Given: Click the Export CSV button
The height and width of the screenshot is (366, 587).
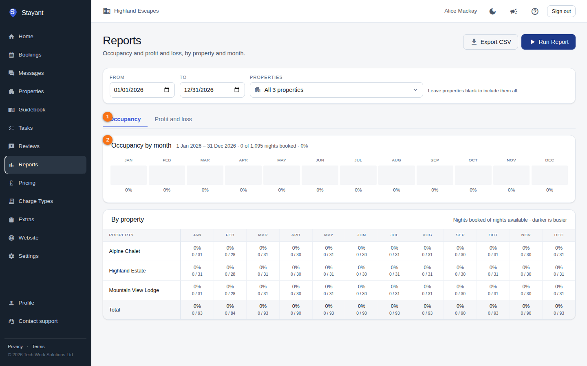Looking at the screenshot, I should coord(490,42).
